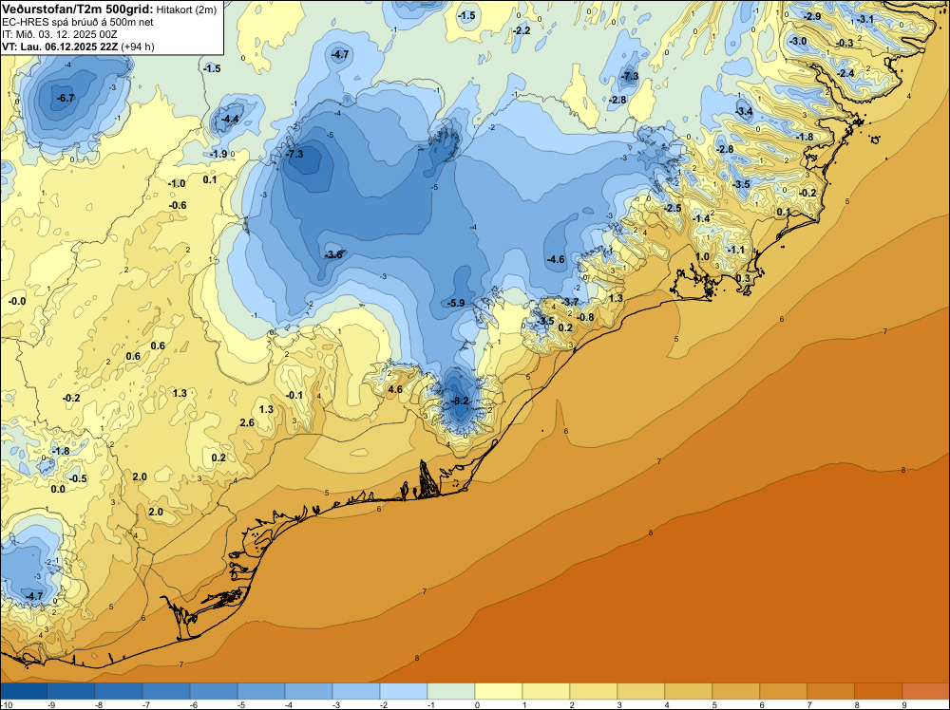This screenshot has width=950, height=710.
Task: Select the -3.7 temperature label
Action: (569, 302)
